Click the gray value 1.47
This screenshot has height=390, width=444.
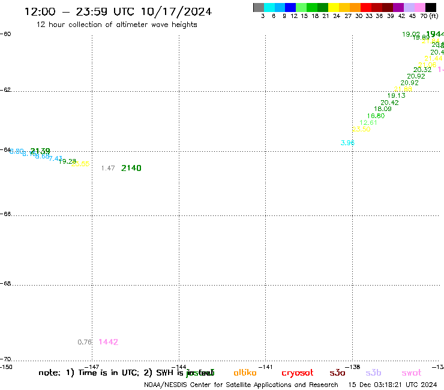click(108, 168)
